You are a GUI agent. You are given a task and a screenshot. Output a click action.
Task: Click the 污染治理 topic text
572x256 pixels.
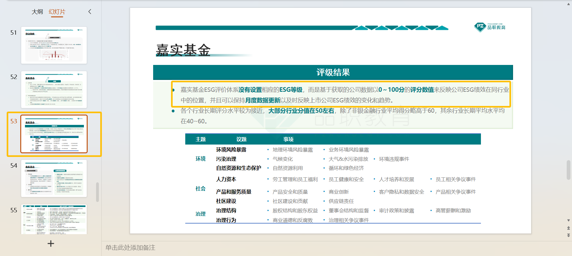point(226,159)
